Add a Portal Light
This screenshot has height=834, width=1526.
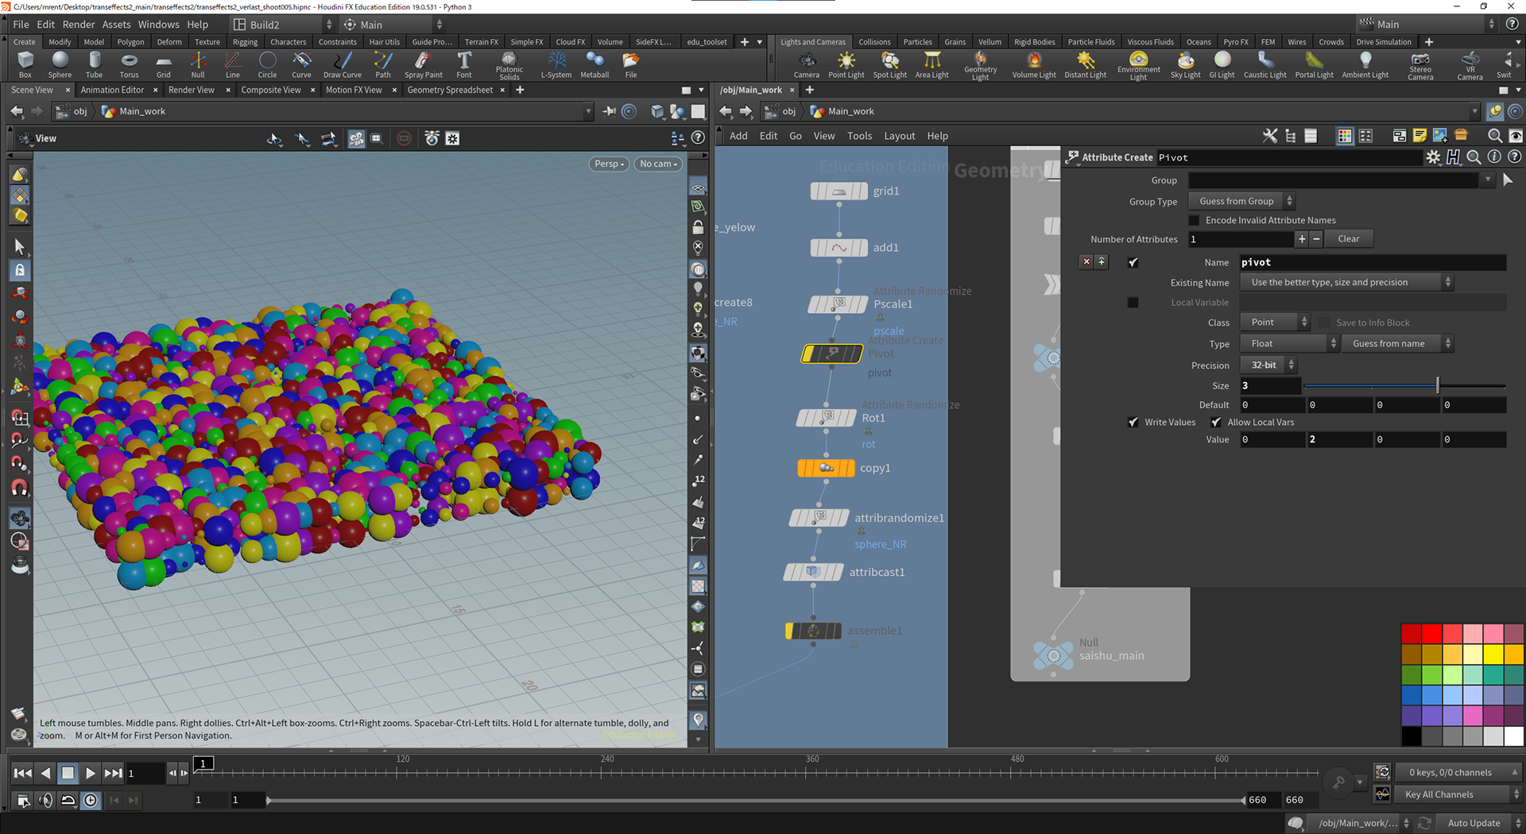click(x=1315, y=64)
